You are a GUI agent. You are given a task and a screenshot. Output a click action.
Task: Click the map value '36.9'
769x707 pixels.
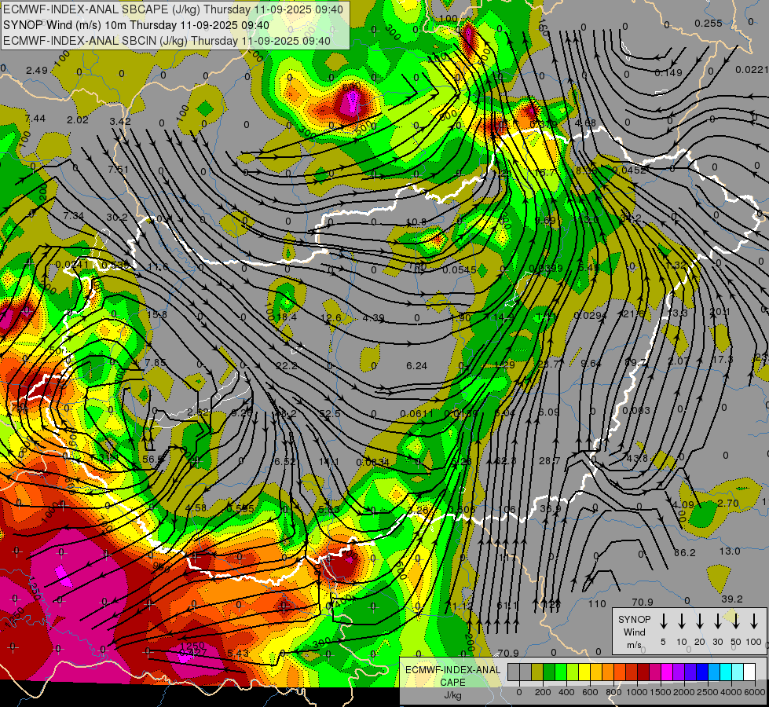pyautogui.click(x=551, y=509)
